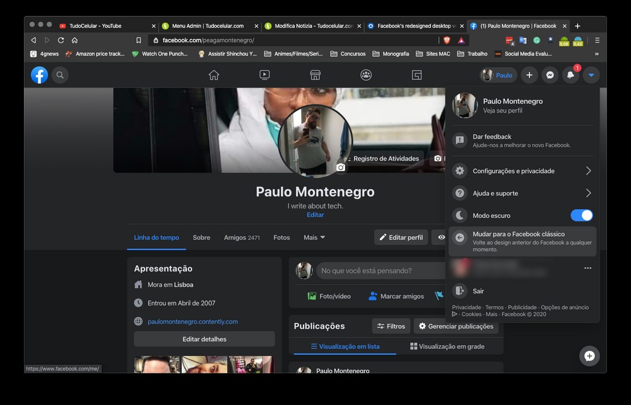631x405 pixels.
Task: Open the Marketplace storefront icon
Action: [x=315, y=75]
